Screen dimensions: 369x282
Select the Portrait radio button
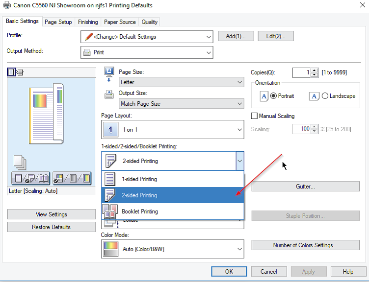pyautogui.click(x=273, y=96)
